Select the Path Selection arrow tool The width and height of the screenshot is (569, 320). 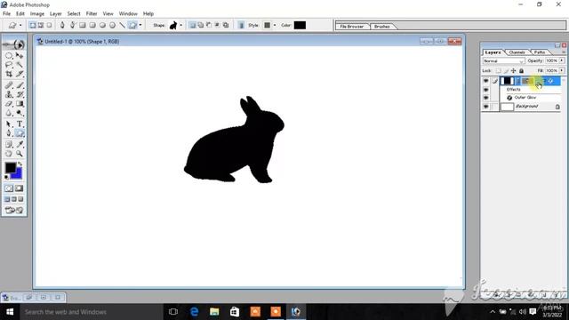pyautogui.click(x=9, y=124)
